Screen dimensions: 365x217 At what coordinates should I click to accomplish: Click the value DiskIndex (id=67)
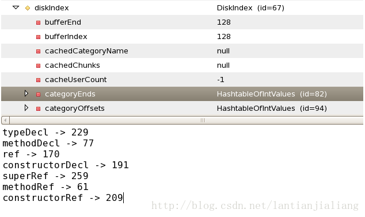pyautogui.click(x=250, y=8)
